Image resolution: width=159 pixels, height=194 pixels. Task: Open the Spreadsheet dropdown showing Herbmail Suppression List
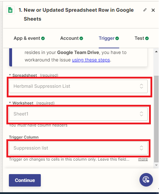tap(78, 86)
